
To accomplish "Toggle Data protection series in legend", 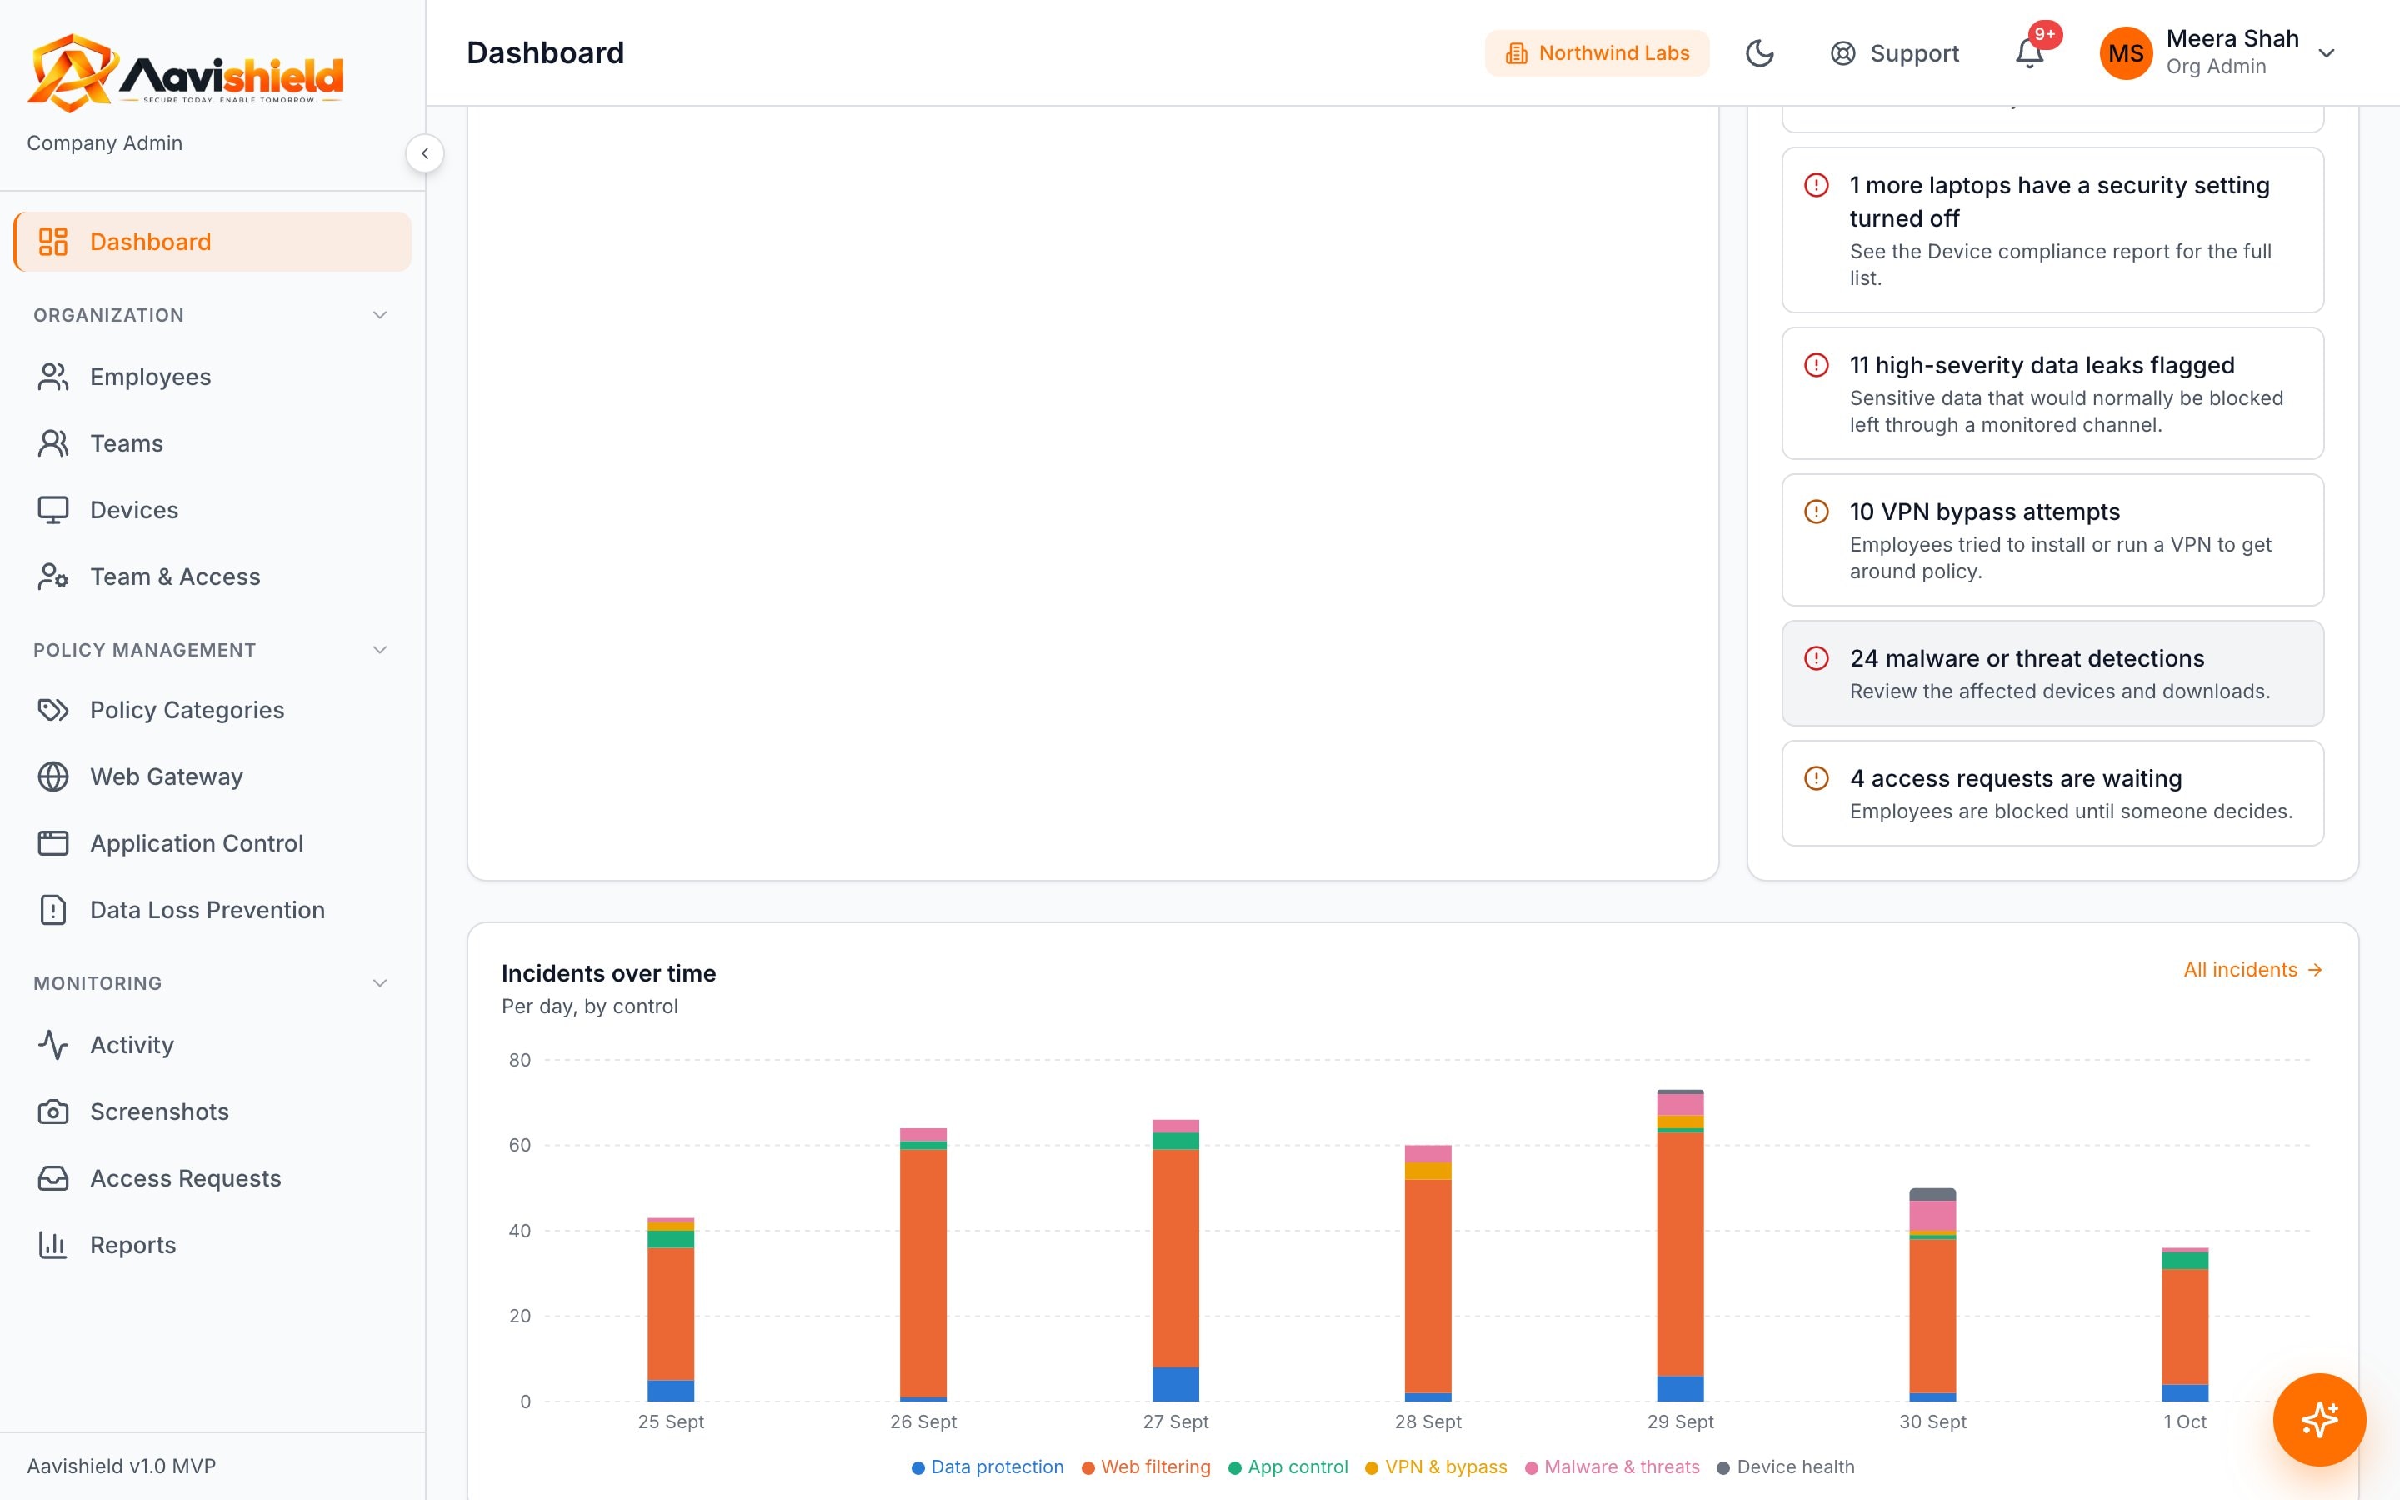I will [987, 1467].
